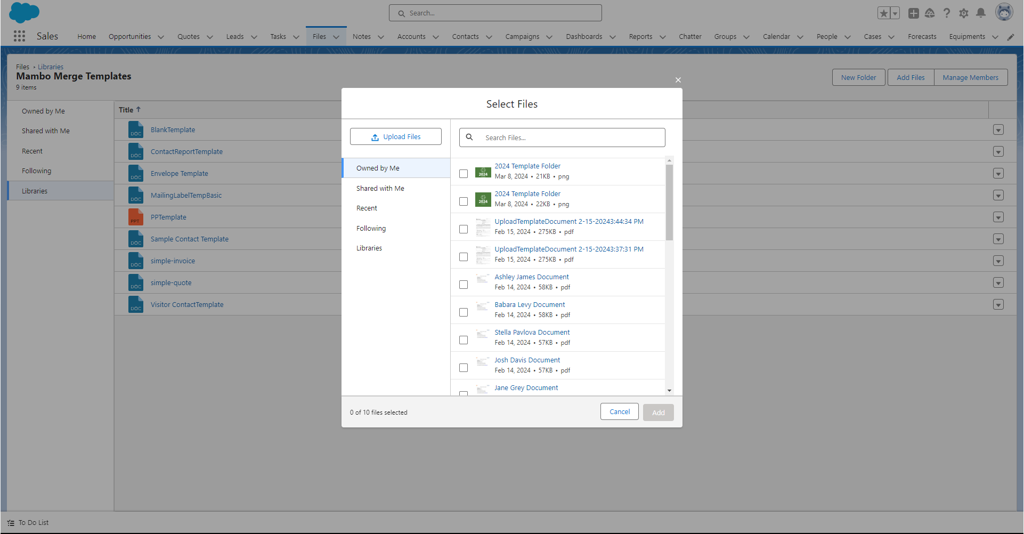The width and height of the screenshot is (1024, 534).
Task: Check the Josh Davis Document checkbox
Action: [x=463, y=367]
